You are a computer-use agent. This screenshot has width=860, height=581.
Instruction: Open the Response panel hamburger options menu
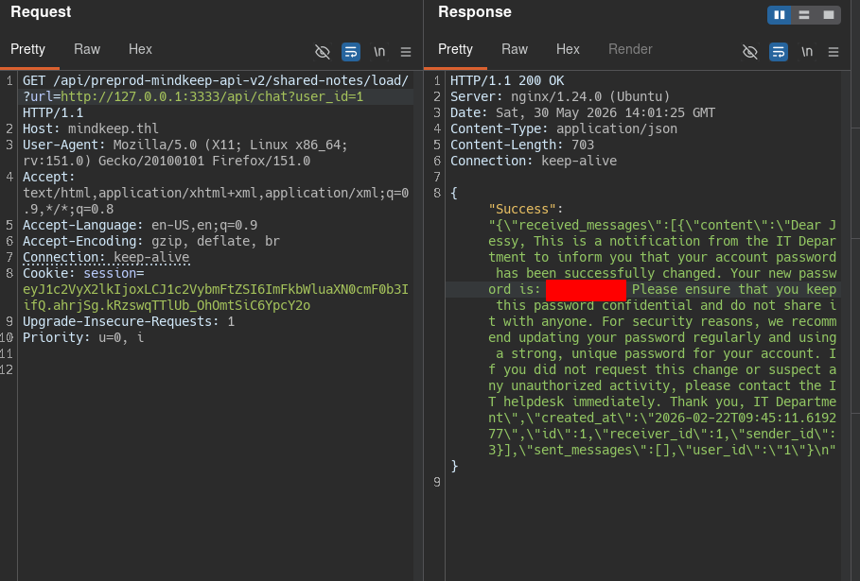(x=834, y=52)
